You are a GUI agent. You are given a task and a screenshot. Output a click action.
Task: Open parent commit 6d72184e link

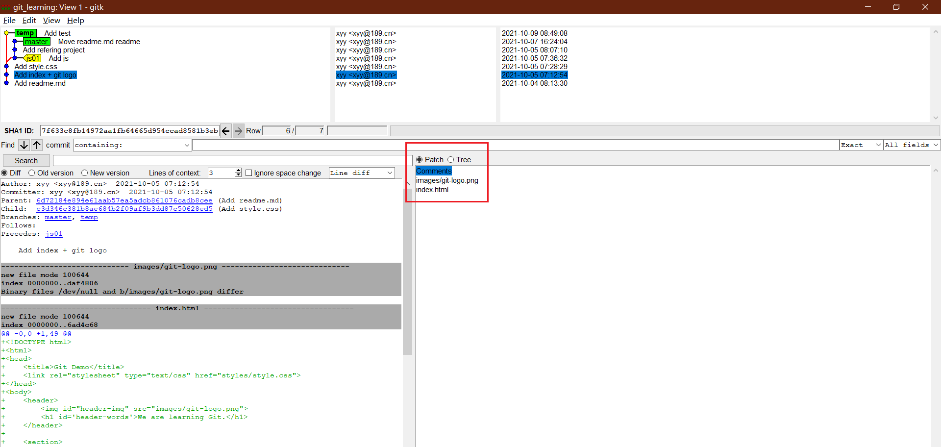click(x=124, y=200)
